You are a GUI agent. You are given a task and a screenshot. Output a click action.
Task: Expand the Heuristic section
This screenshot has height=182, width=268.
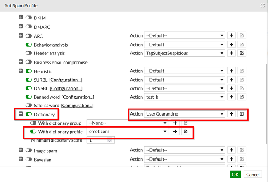(x=21, y=71)
